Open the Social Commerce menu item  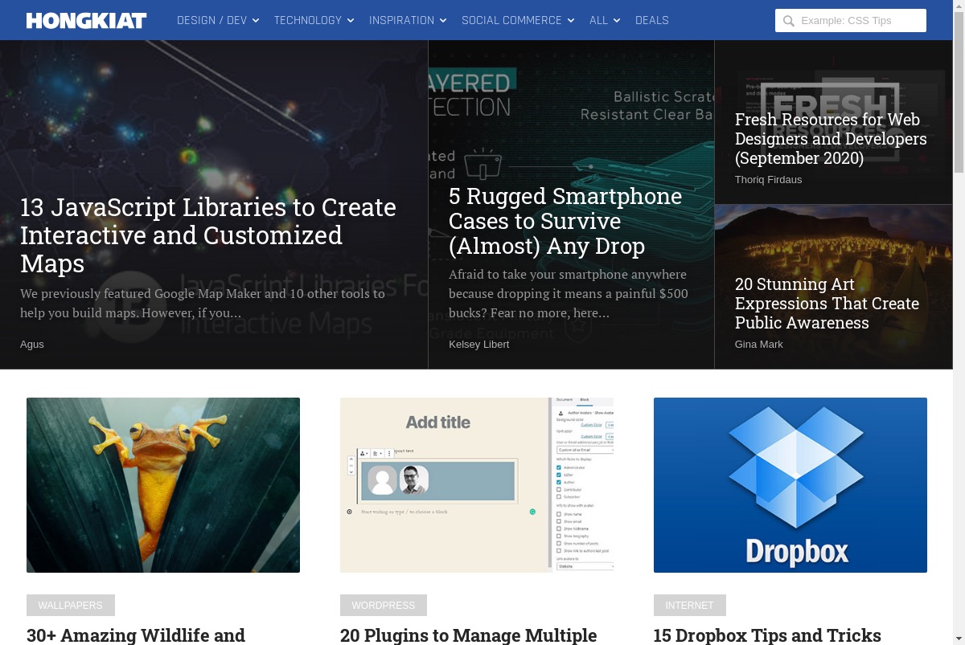click(511, 20)
